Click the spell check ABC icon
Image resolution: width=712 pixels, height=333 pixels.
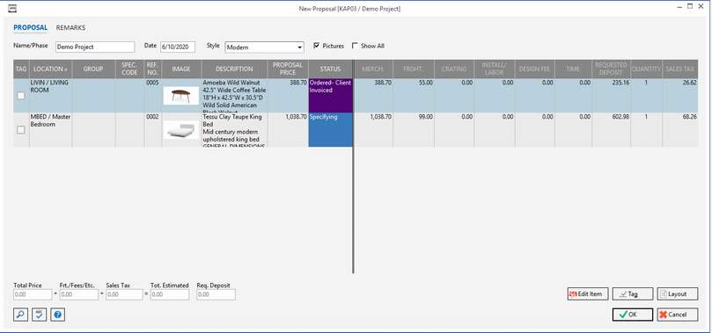pos(40,315)
